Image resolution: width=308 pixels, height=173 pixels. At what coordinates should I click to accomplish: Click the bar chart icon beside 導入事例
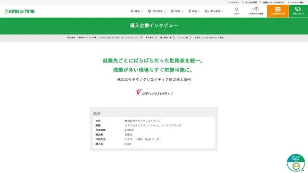point(207,11)
